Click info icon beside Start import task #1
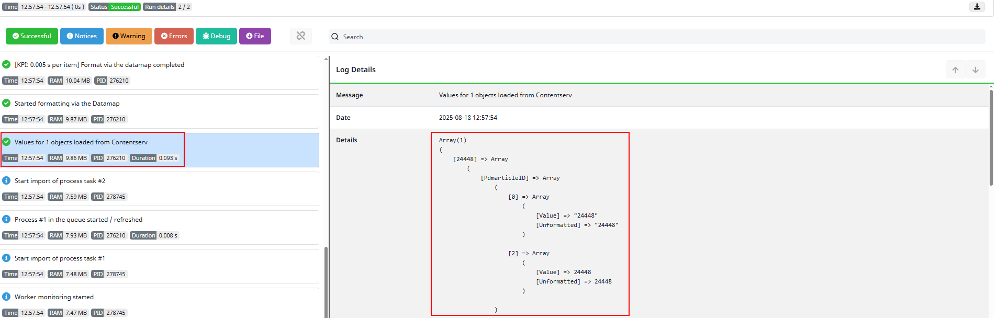997x318 pixels. point(6,258)
